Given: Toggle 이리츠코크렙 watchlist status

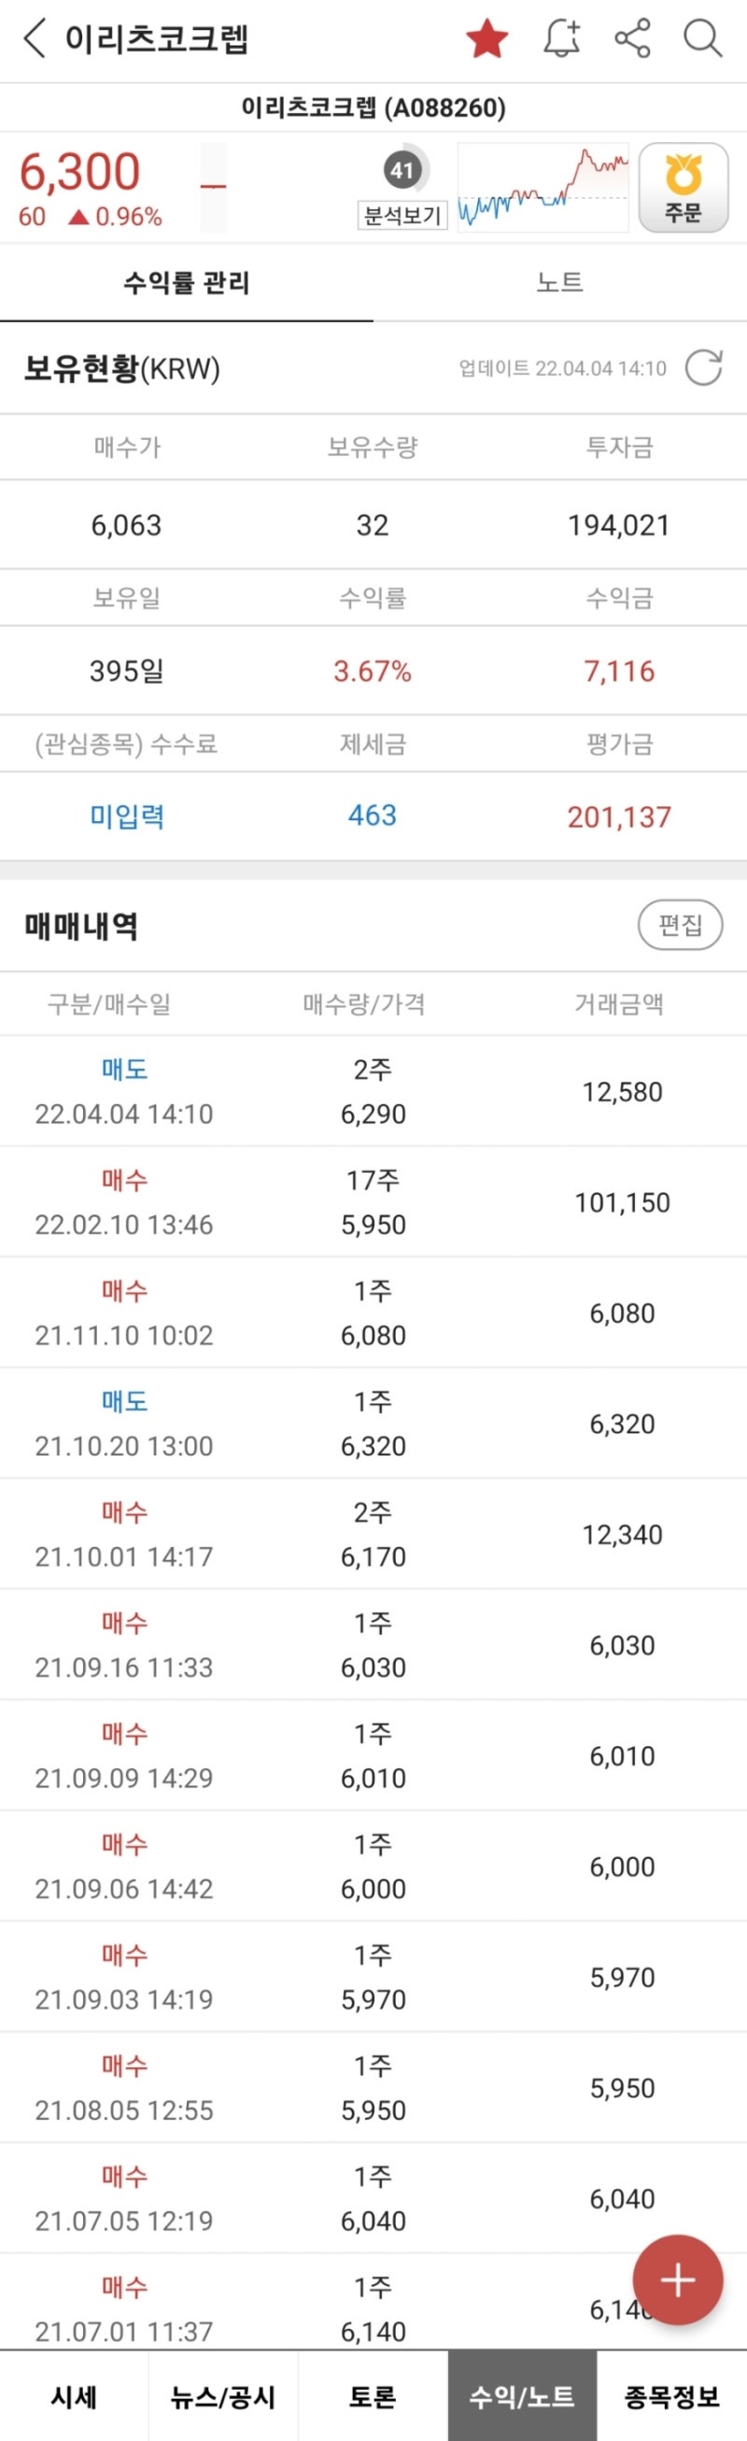Looking at the screenshot, I should 486,40.
